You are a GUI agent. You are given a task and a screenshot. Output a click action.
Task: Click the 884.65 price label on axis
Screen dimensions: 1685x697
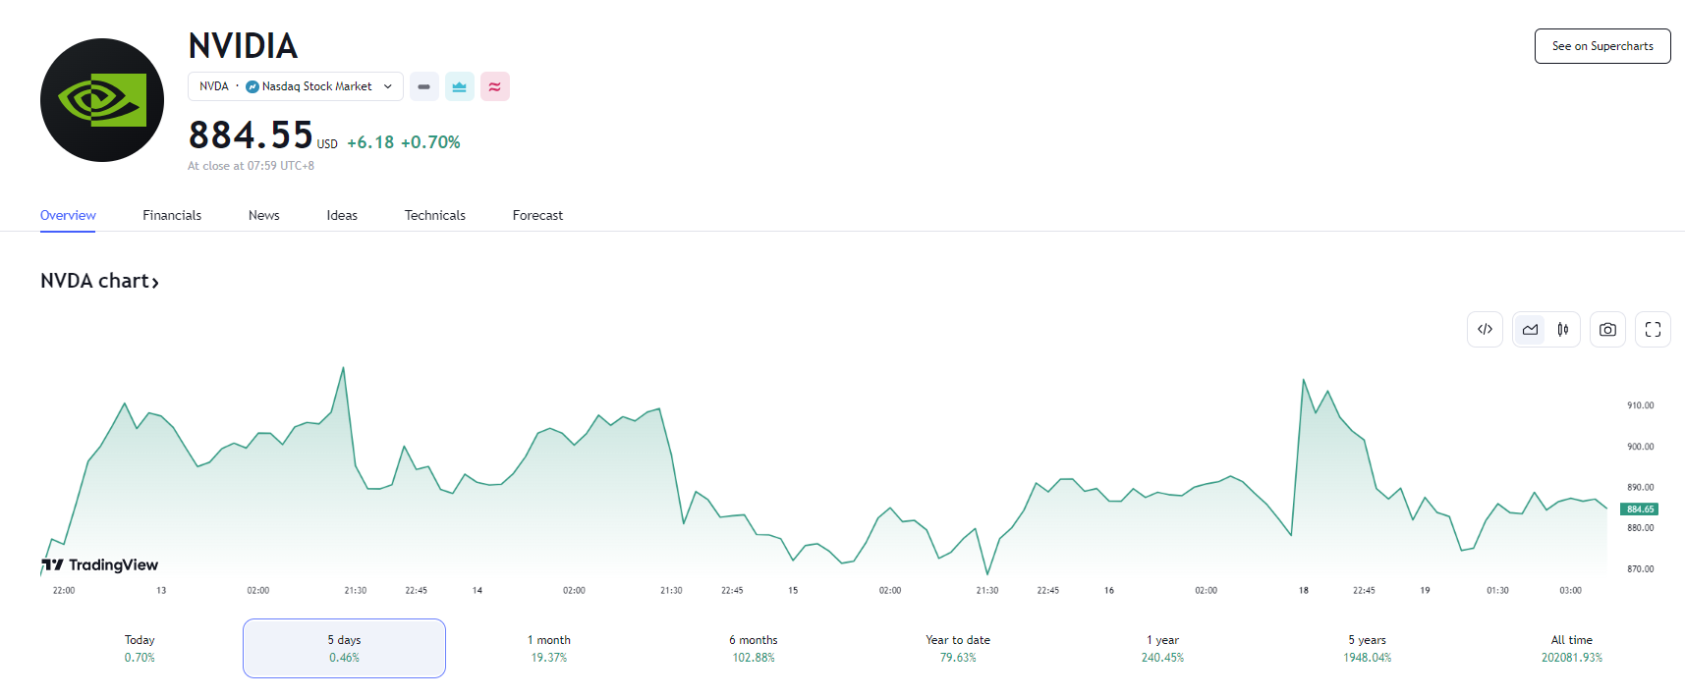[x=1639, y=509]
